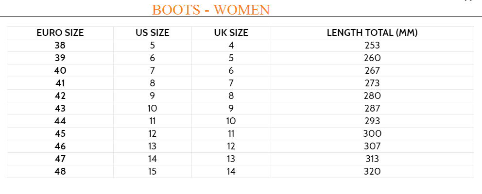Screen dimensions: 482x194
Task: Select length value 287 cell
Action: click(372, 108)
